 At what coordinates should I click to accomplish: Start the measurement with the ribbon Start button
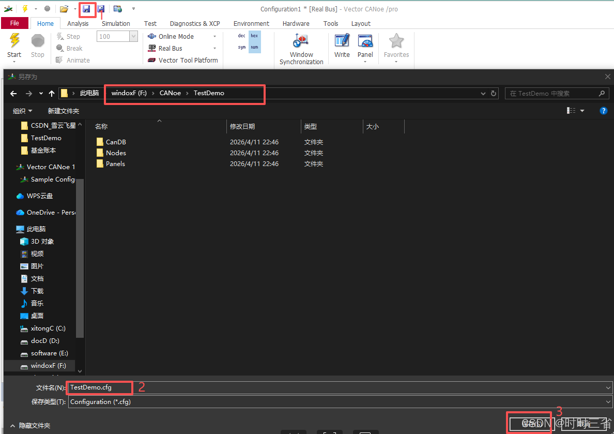tap(14, 47)
